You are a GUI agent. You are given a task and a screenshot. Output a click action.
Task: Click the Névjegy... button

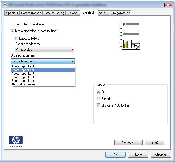[129, 143]
